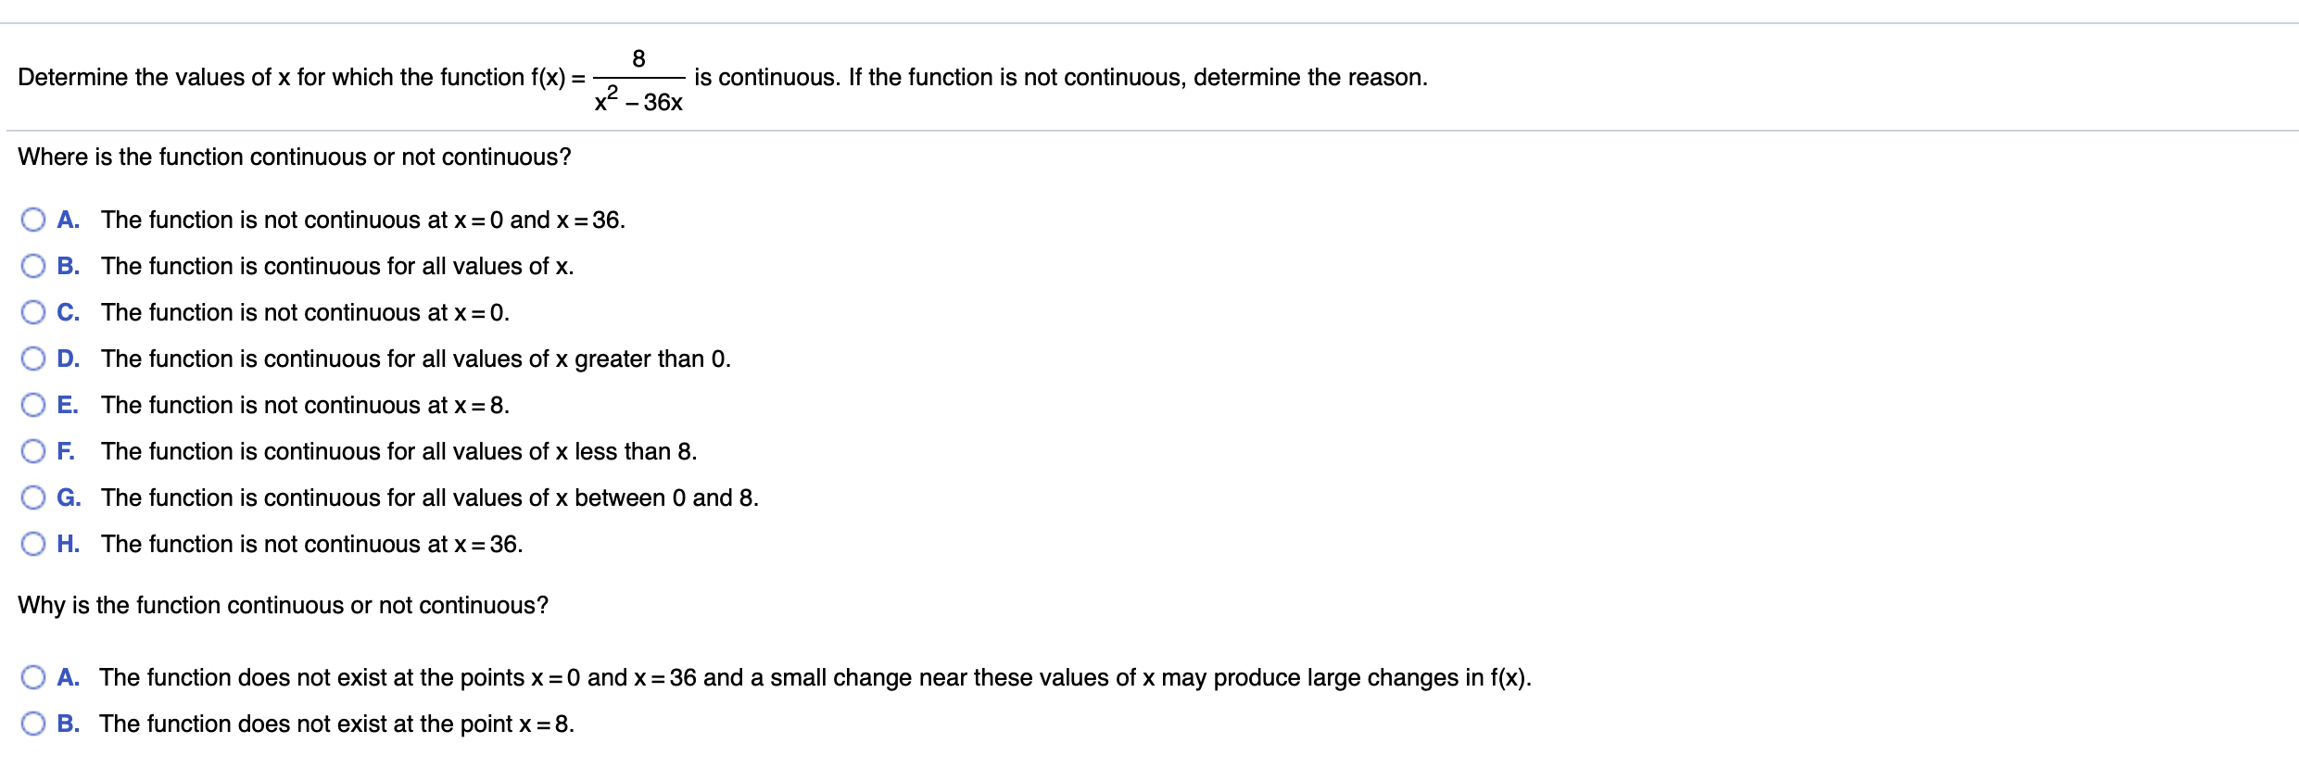
Task: Click the 'Why is the function continuous' heading
Action: coord(283,606)
